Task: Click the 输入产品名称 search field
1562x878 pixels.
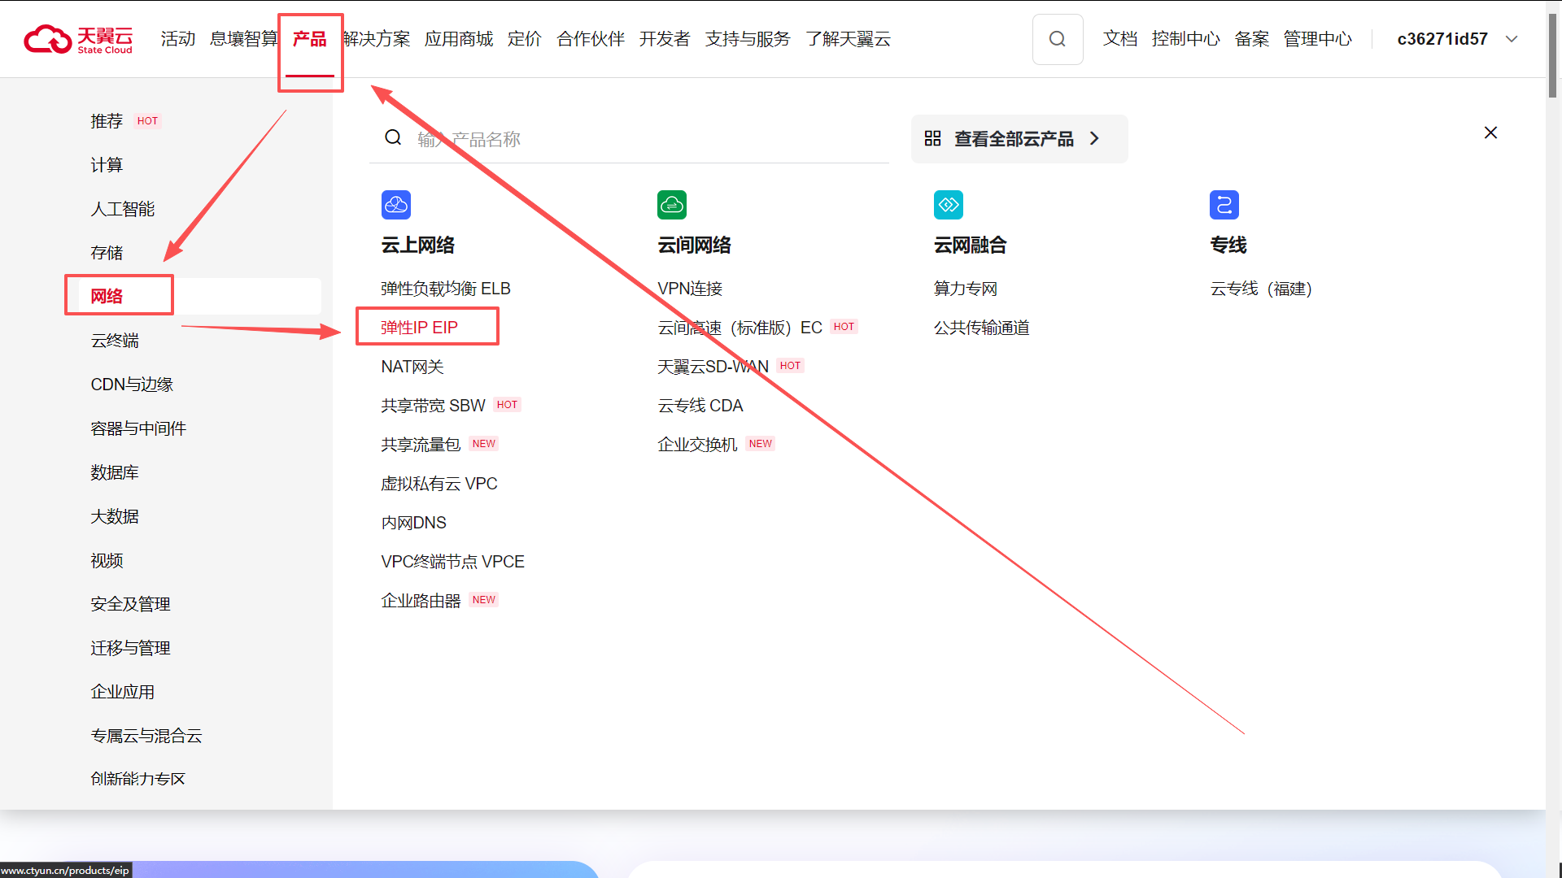Action: pos(629,139)
